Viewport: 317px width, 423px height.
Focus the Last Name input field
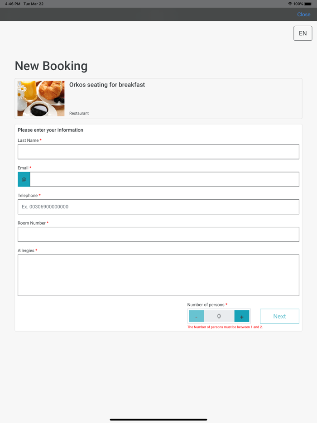click(158, 152)
